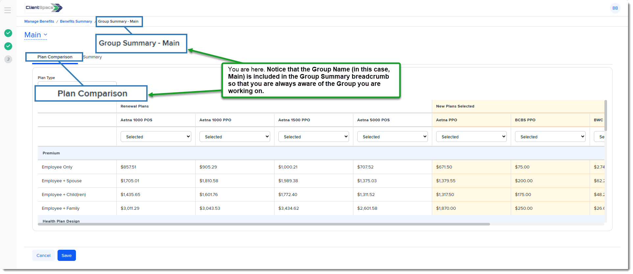Go to first completed step checkmark

(8, 33)
